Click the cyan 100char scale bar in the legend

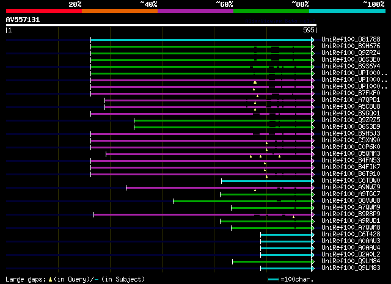click(x=273, y=280)
